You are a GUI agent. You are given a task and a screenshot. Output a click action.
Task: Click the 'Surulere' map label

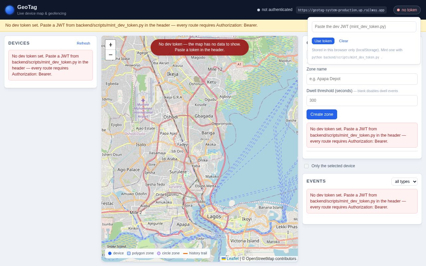[x=178, y=172]
